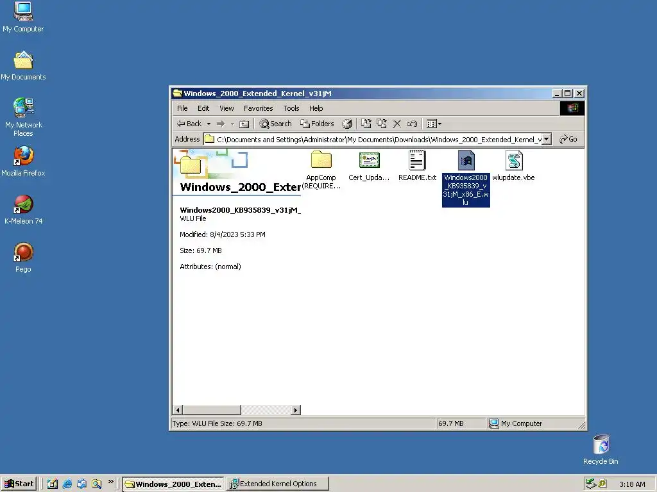Viewport: 657px width, 492px height.
Task: Click 'Modified: 8/4/2023 5:33 PM' text
Action: coord(223,234)
